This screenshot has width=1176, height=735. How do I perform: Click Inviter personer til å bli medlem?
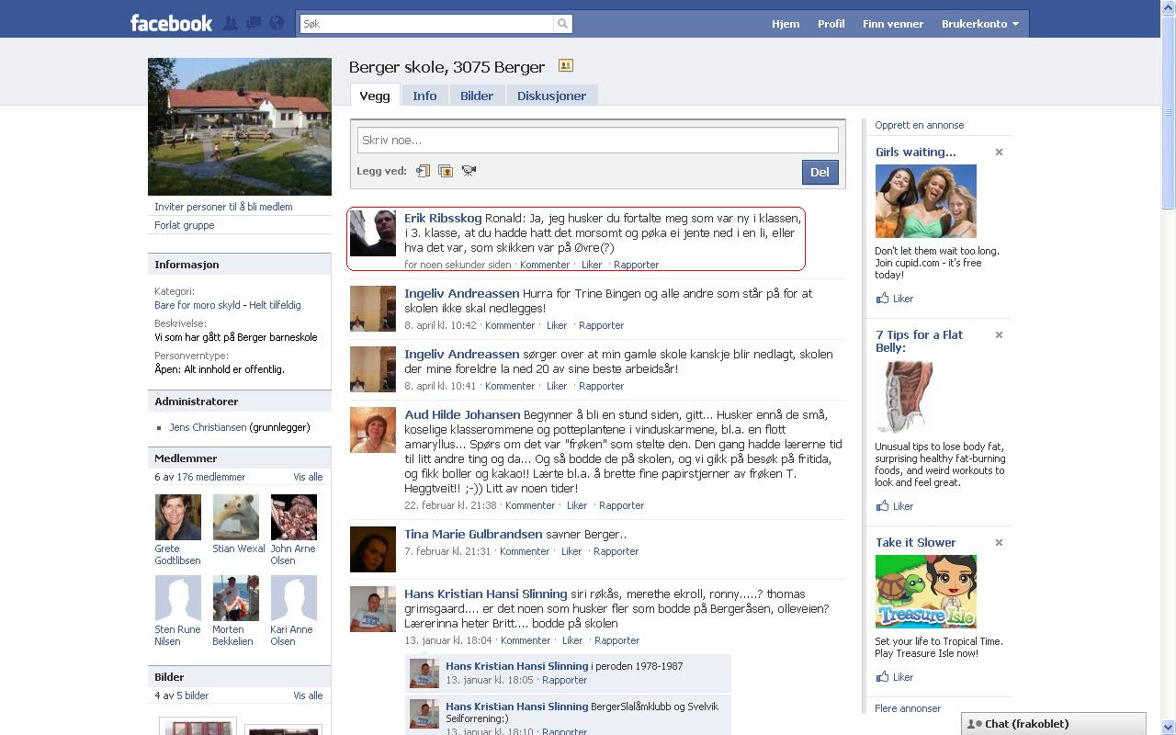(x=223, y=207)
